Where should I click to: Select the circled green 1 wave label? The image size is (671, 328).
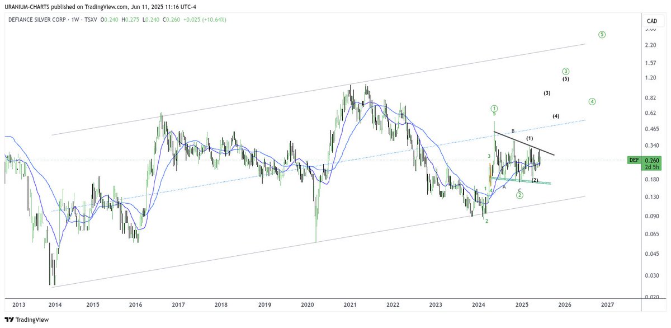[495, 107]
